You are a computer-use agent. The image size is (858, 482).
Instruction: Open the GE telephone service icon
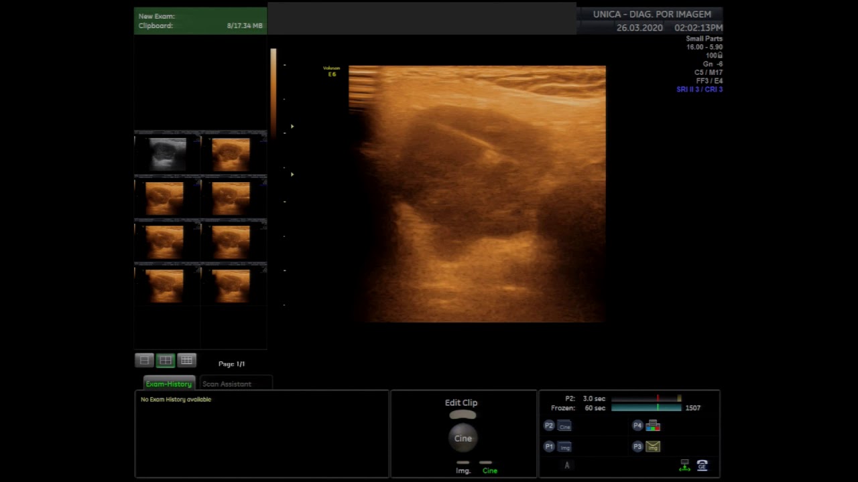point(702,465)
